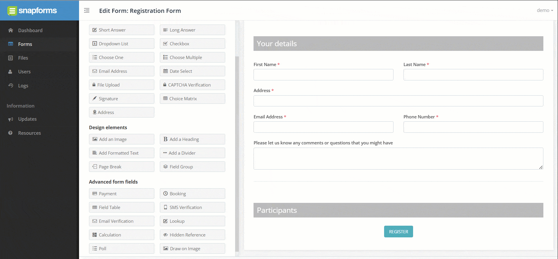Click the Resources question mark icon
Image resolution: width=558 pixels, height=259 pixels.
click(x=10, y=133)
